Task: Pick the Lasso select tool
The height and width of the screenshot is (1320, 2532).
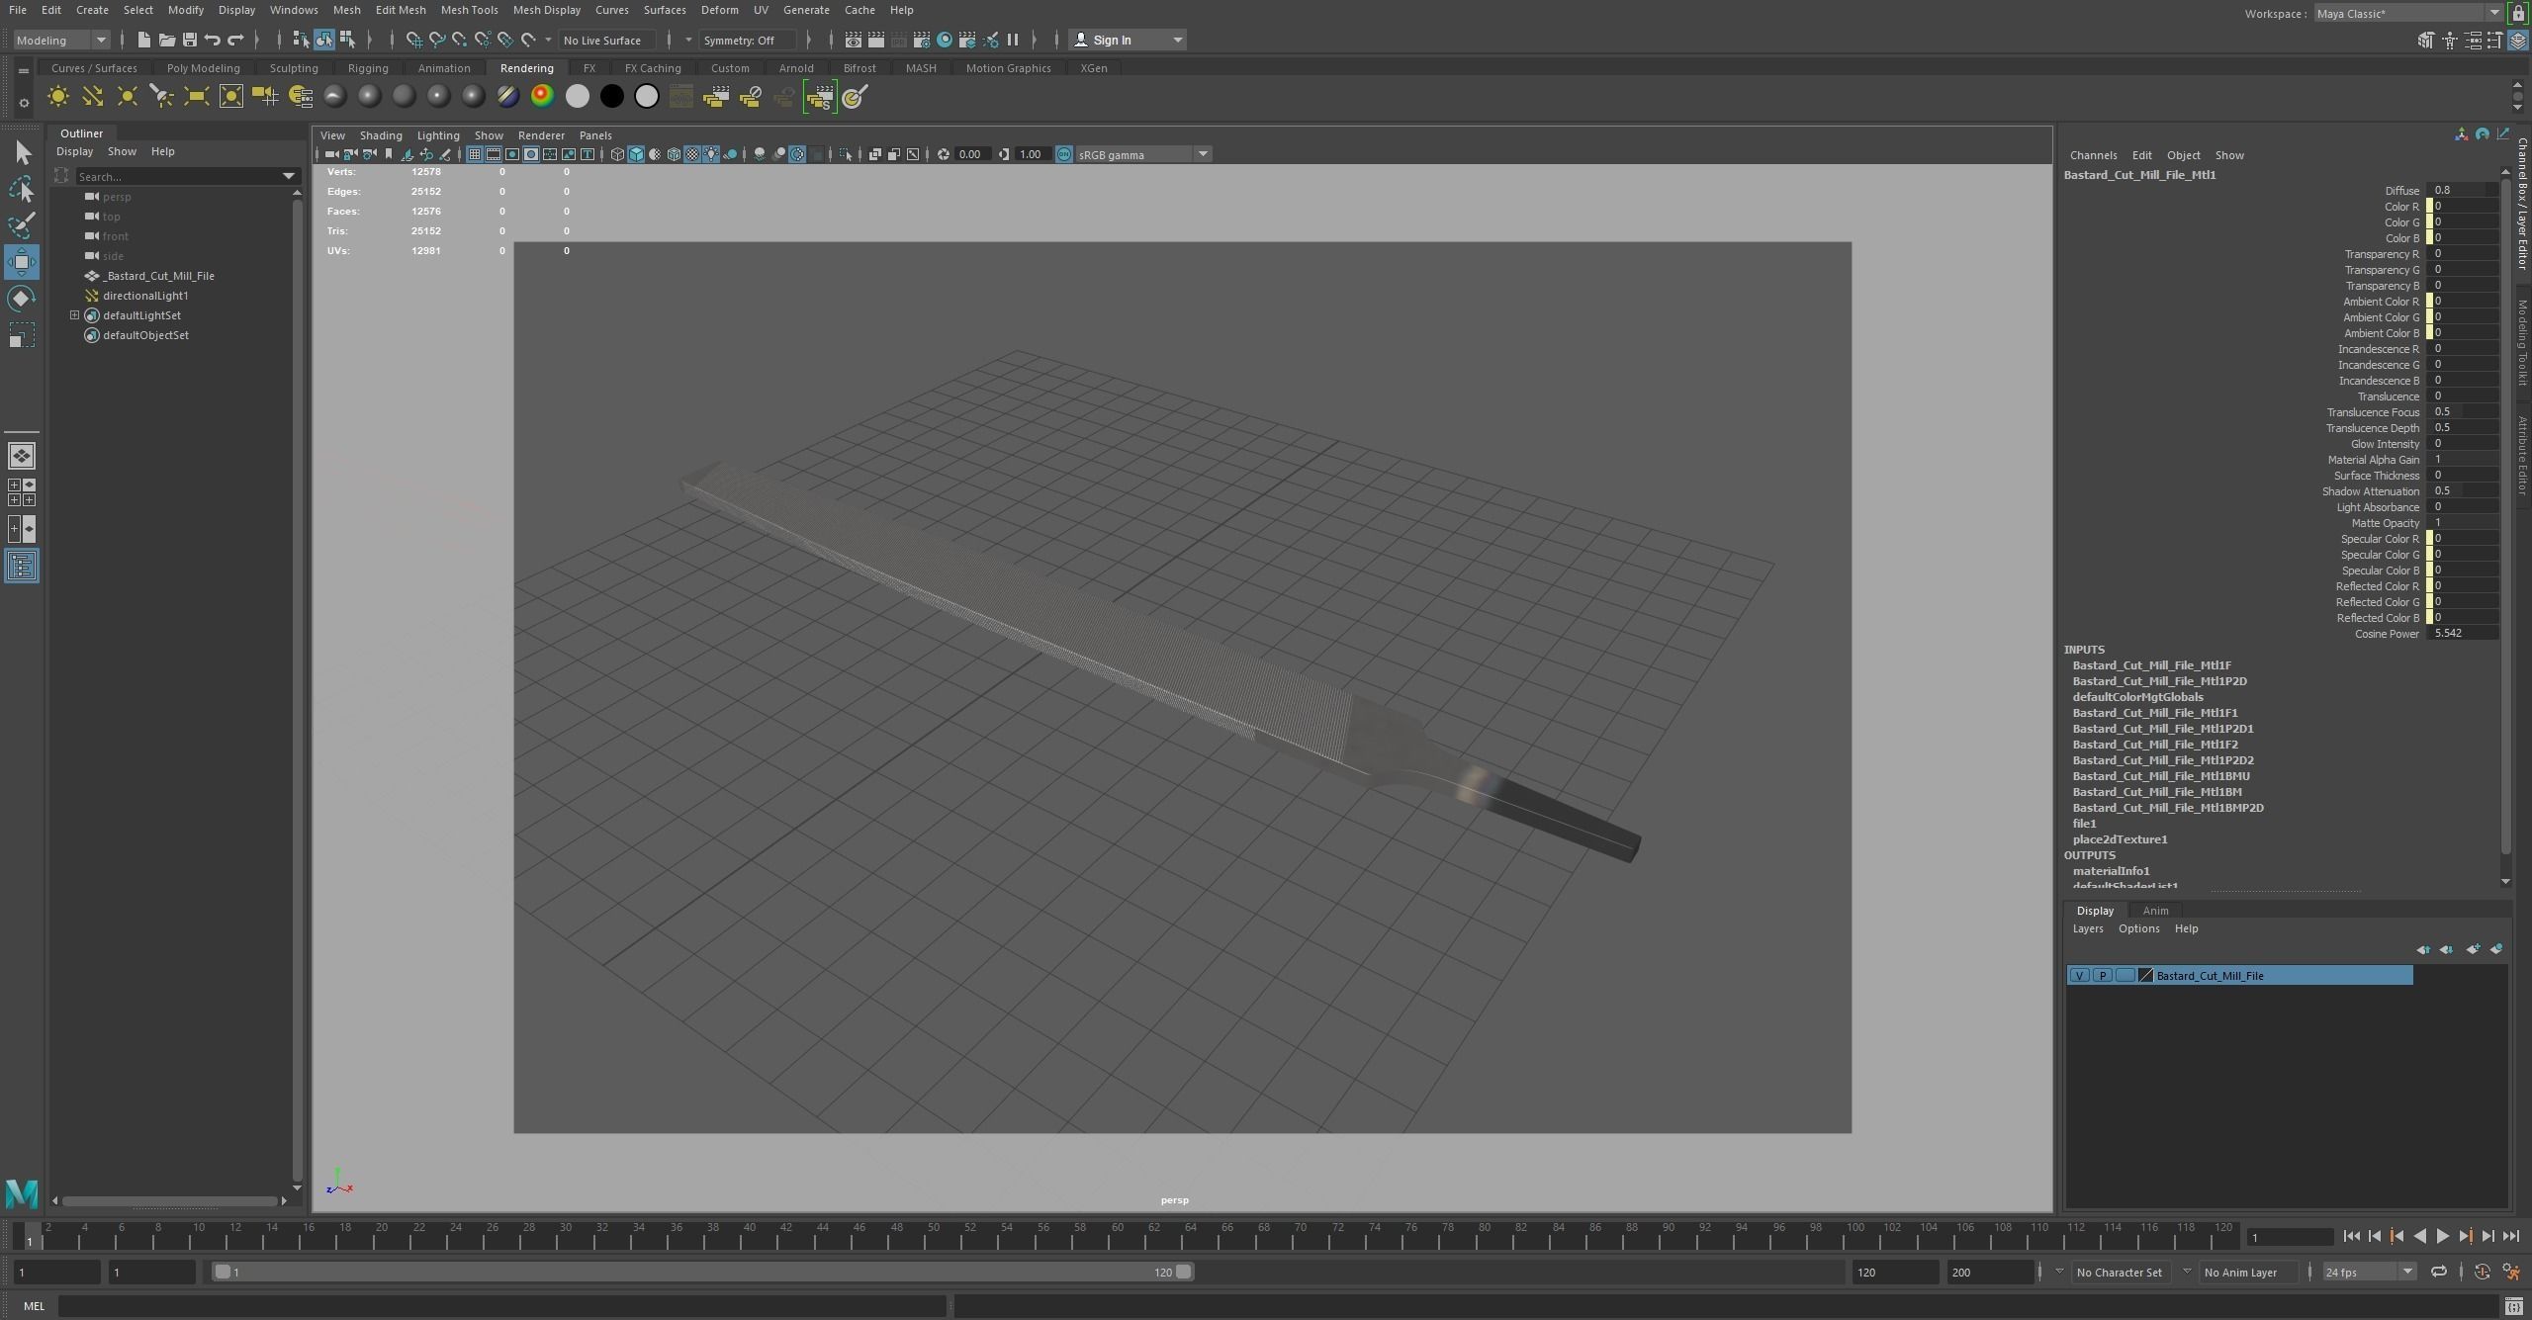Action: tap(22, 189)
